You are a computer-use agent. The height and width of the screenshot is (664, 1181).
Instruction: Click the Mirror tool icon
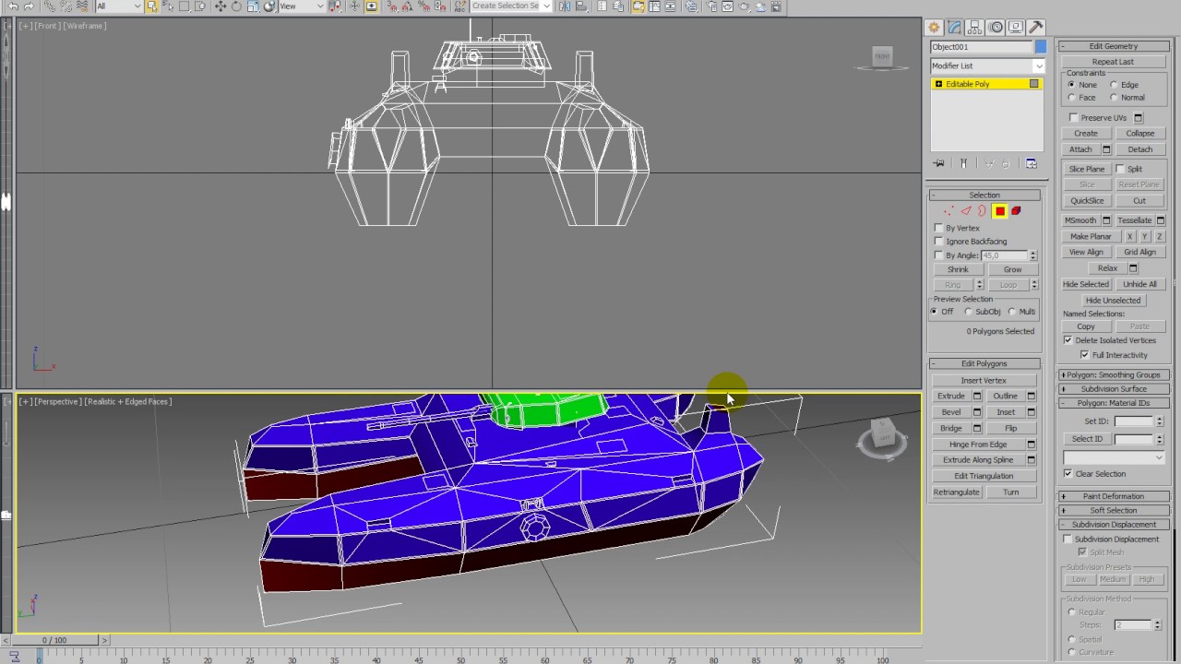tap(566, 6)
